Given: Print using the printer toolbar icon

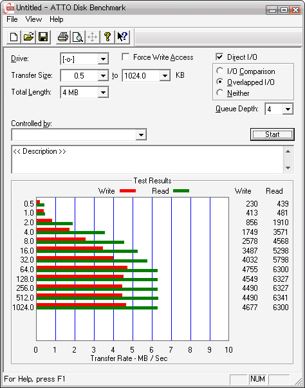Looking at the screenshot, I should pyautogui.click(x=63, y=37).
